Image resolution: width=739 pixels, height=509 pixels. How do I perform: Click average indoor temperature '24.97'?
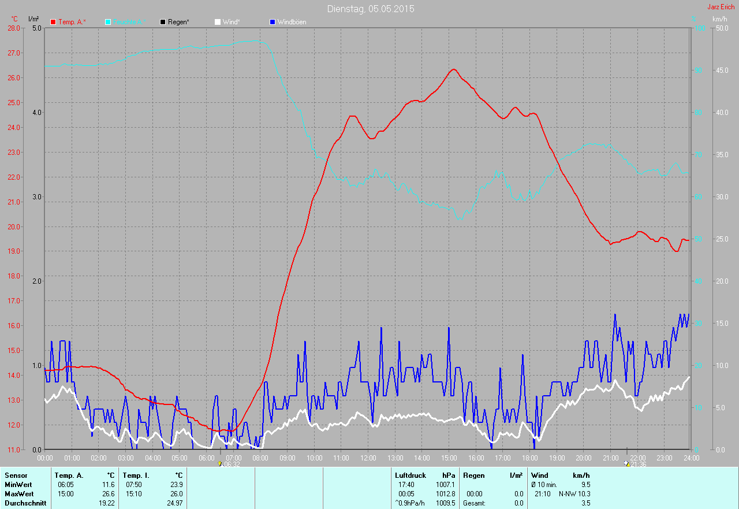pos(175,503)
